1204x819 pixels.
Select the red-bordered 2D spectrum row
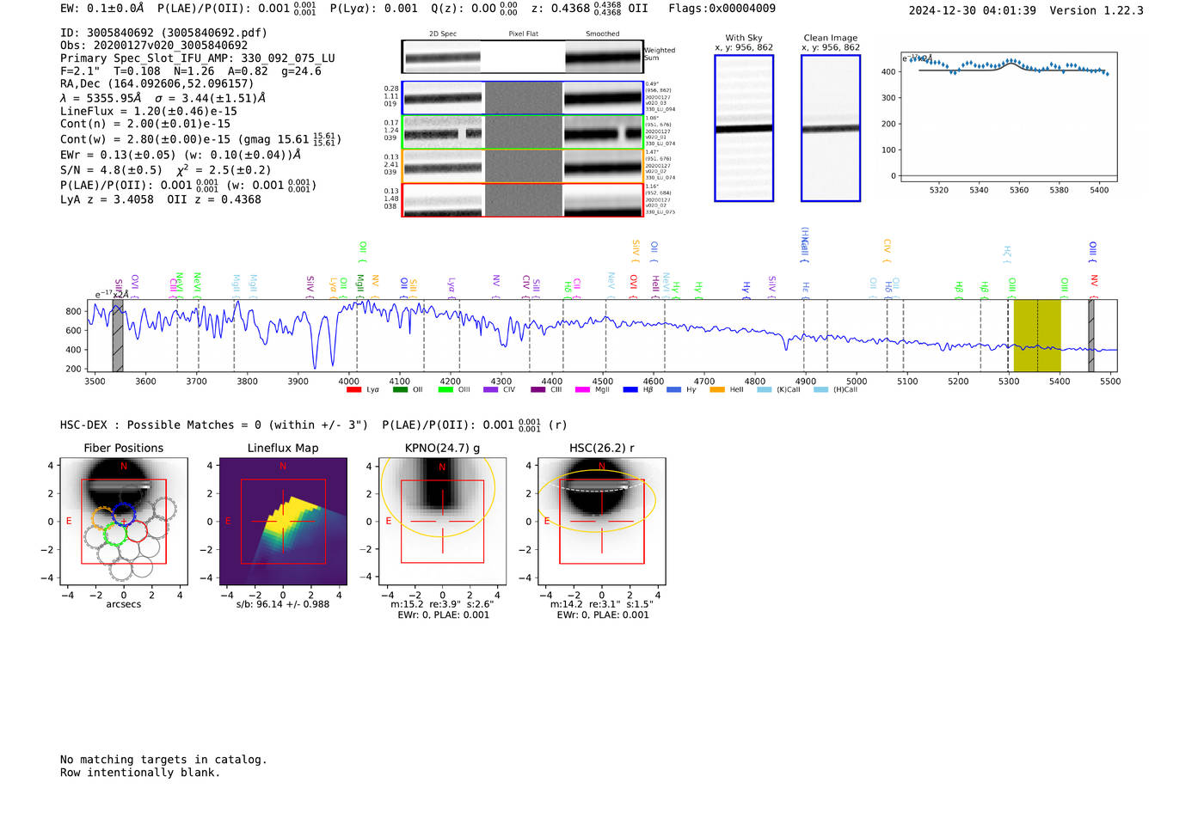coord(523,199)
